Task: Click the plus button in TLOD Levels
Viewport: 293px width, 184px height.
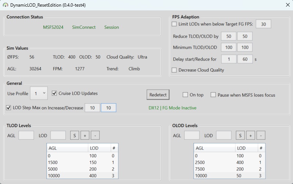Action: point(85,135)
